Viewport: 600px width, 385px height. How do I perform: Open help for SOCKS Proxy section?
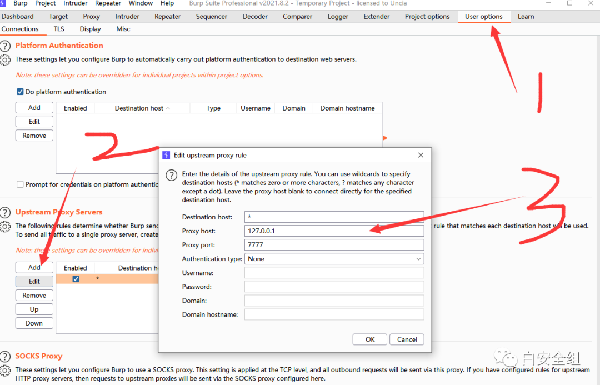(x=6, y=356)
